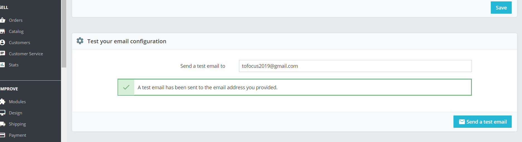Click the Modules puzzle piece icon
The height and width of the screenshot is (142, 522).
(3, 102)
